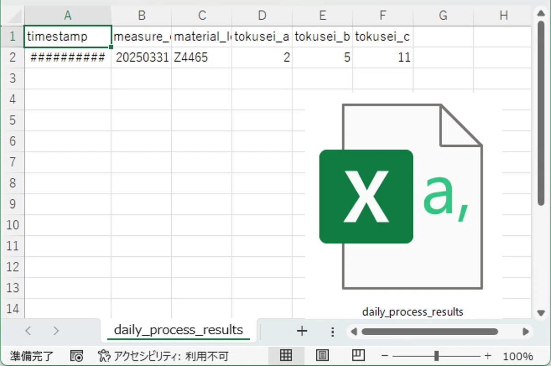551x366 pixels.
Task: Select row 7 header
Action: click(x=13, y=162)
